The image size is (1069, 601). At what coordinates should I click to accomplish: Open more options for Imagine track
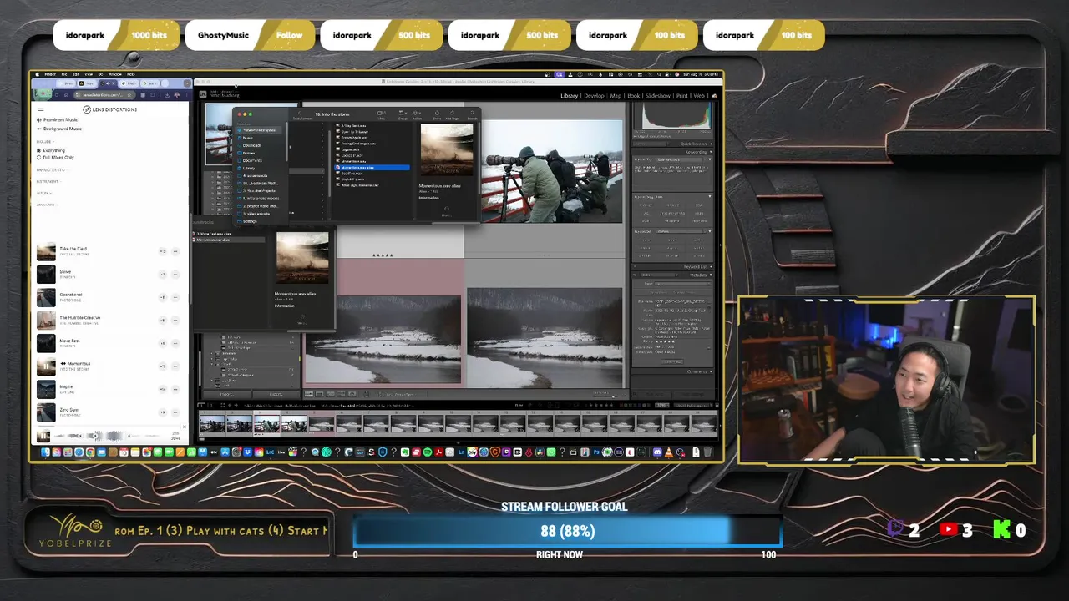tap(175, 389)
